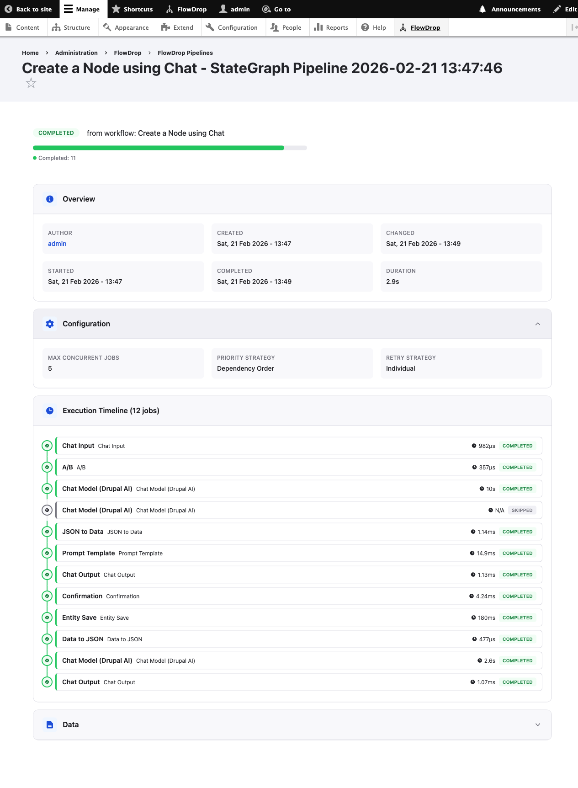
Task: Open the Reports admin menu
Action: tap(331, 27)
